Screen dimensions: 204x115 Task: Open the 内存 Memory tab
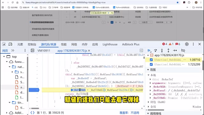point(84,44)
